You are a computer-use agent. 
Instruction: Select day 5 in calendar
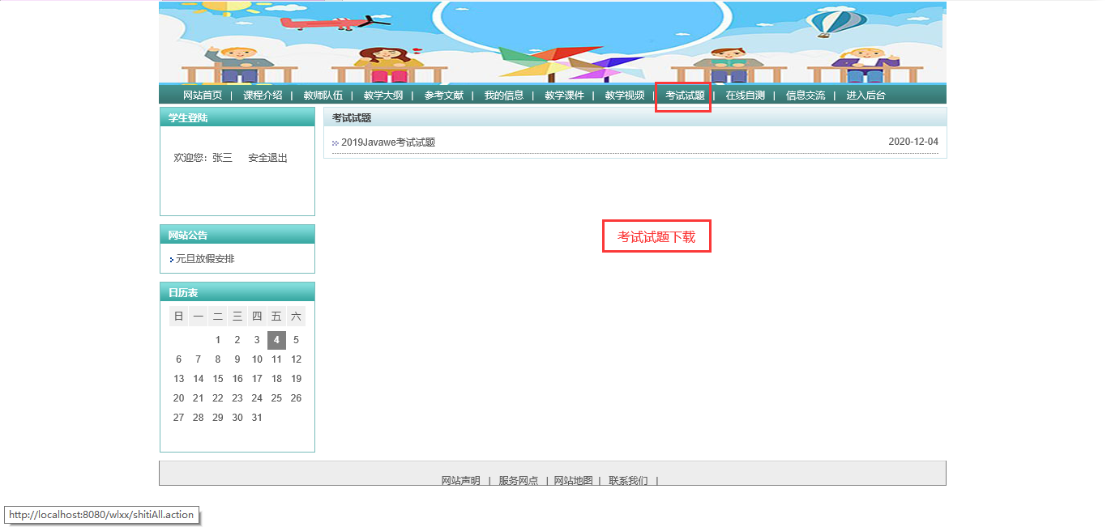pos(296,340)
